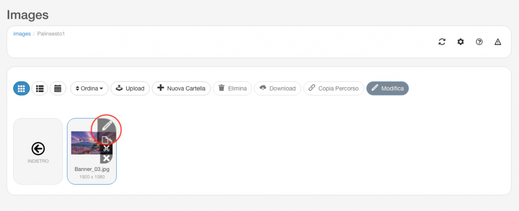This screenshot has height=211, width=519.
Task: Open the Ordina sort dropdown
Action: [89, 89]
